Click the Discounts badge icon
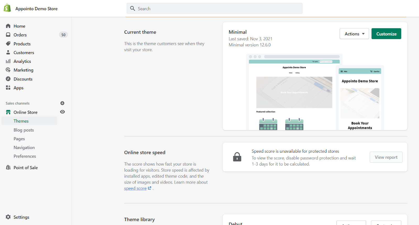419x225 pixels. 8,79
